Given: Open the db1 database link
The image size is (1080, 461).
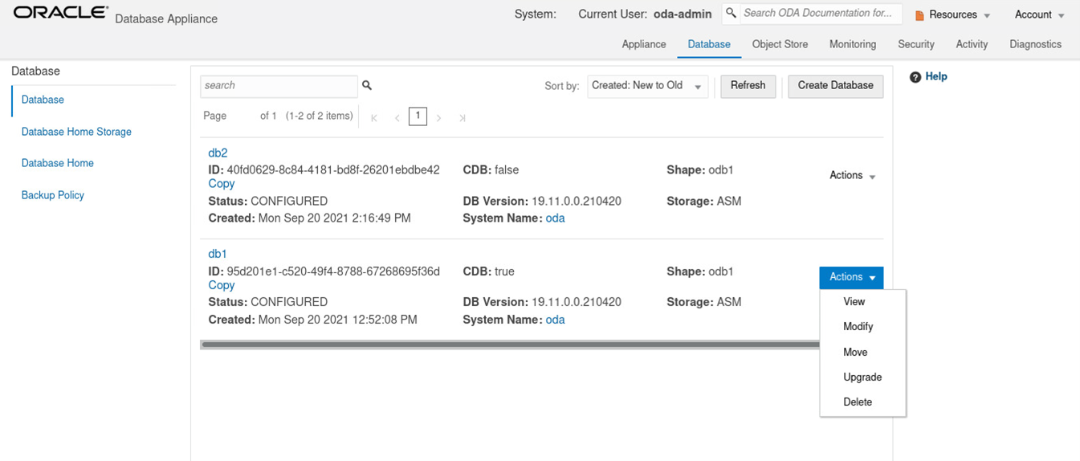Looking at the screenshot, I should (218, 254).
